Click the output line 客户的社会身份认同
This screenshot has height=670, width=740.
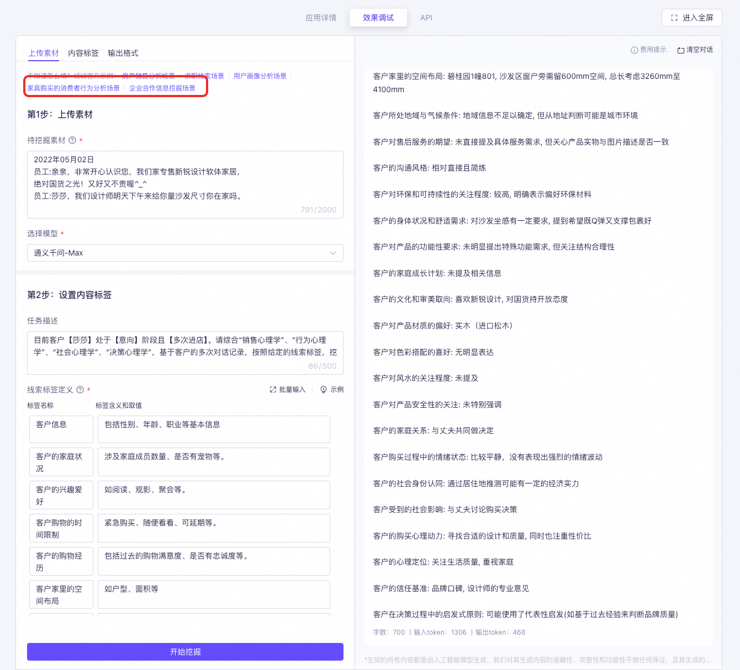tap(476, 483)
